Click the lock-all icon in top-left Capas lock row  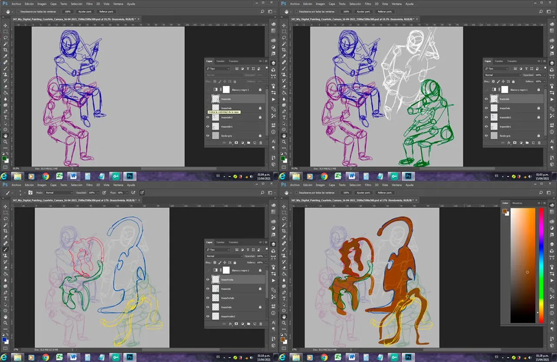tap(236, 81)
